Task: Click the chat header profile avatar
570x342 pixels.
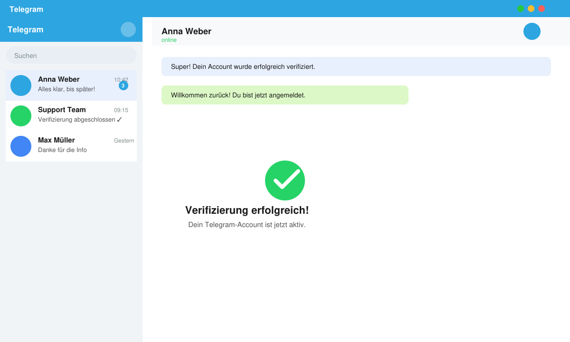Action: pyautogui.click(x=532, y=31)
